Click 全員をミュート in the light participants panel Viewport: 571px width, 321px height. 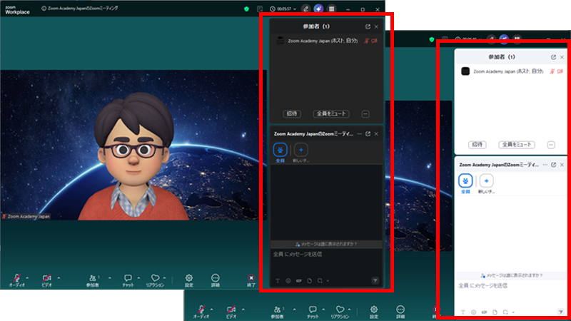[517, 144]
